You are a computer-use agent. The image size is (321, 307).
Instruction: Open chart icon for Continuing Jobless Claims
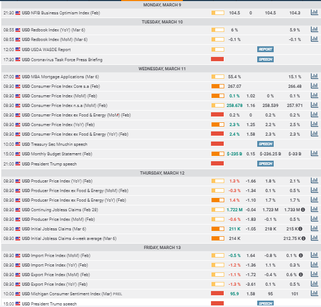tap(314, 209)
